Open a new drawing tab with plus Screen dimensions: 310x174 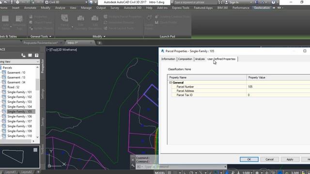[x=99, y=43]
